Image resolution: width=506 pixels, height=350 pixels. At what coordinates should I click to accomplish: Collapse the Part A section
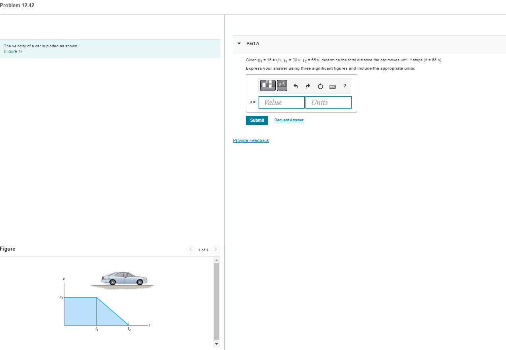point(239,43)
